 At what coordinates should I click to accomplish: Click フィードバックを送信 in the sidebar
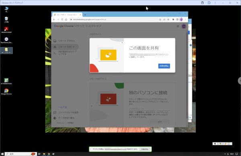click(x=66, y=112)
